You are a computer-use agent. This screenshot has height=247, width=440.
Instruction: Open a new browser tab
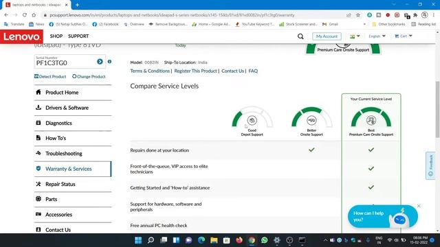pos(77,5)
